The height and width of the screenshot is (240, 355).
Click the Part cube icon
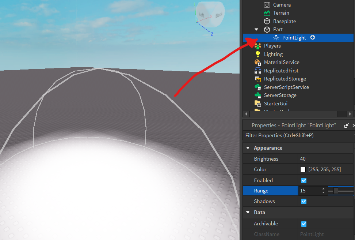pos(267,30)
